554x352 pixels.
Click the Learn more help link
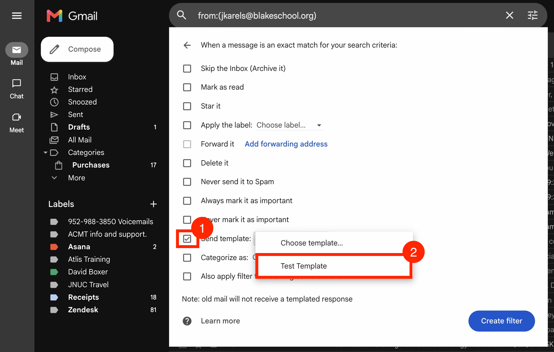[220, 321]
